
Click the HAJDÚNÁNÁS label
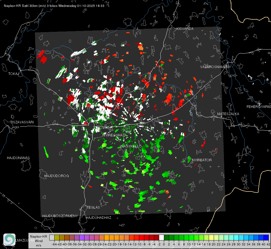(18, 158)
